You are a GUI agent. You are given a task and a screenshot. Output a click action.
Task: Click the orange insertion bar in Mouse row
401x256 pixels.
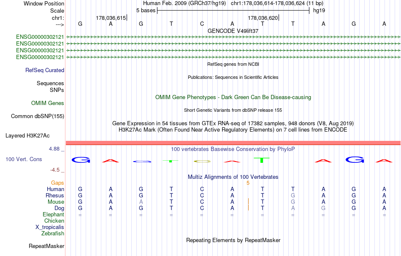pos(248,201)
